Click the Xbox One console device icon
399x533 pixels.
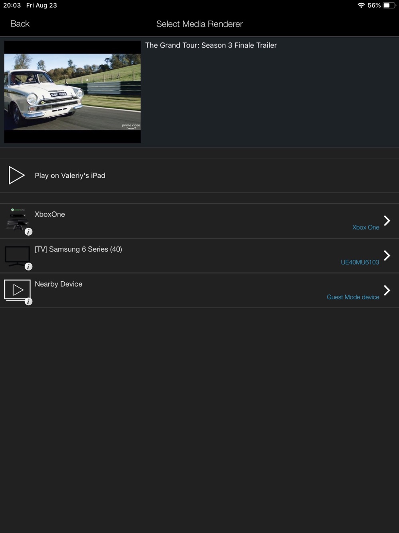[17, 219]
